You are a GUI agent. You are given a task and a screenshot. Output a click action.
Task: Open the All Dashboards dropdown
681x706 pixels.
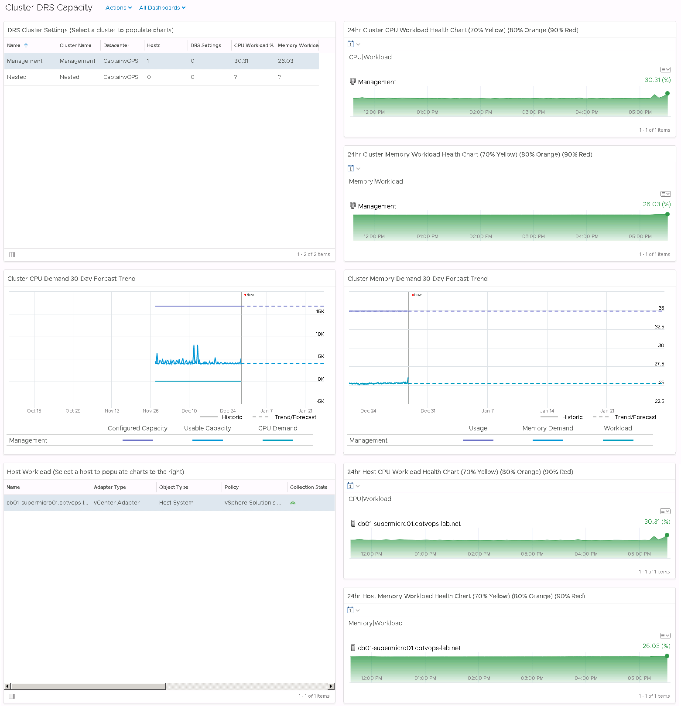click(162, 8)
